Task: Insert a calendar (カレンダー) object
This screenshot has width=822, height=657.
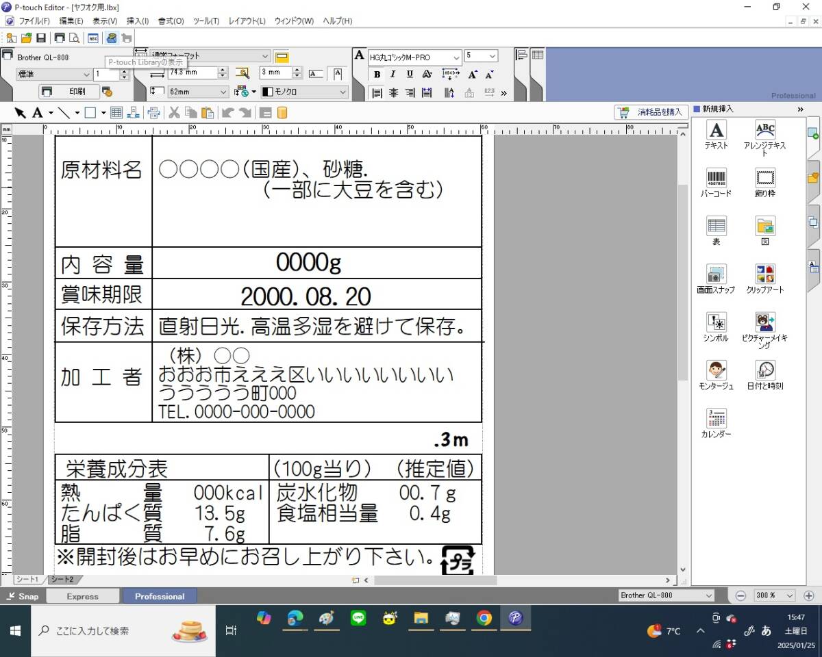Action: [716, 419]
